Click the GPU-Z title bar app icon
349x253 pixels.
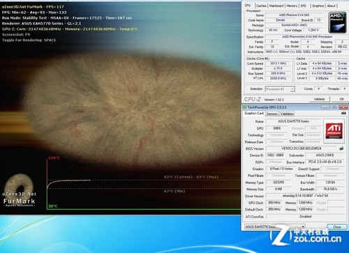click(244, 107)
